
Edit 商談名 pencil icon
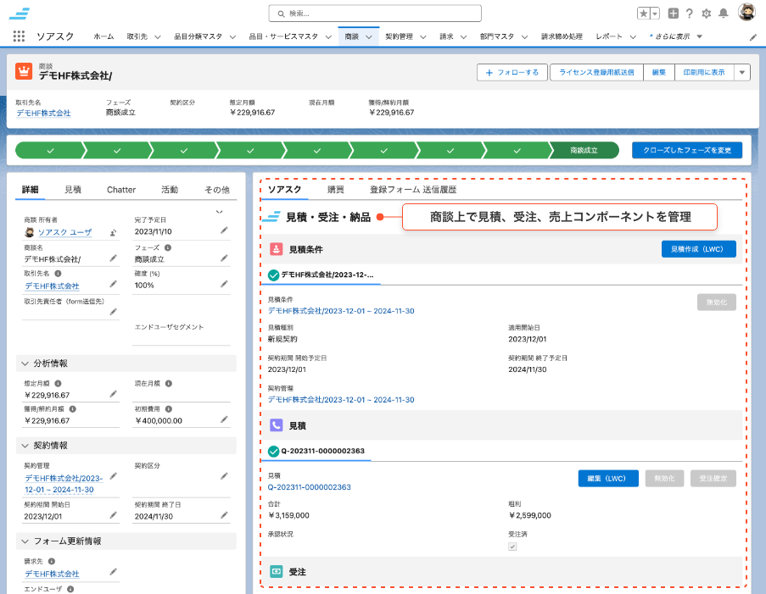[x=114, y=258]
